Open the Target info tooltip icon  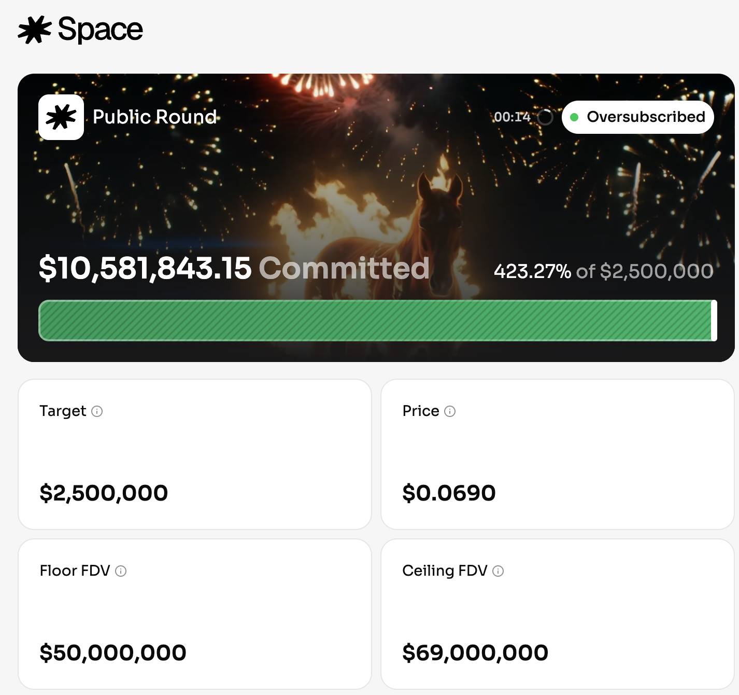pyautogui.click(x=97, y=411)
